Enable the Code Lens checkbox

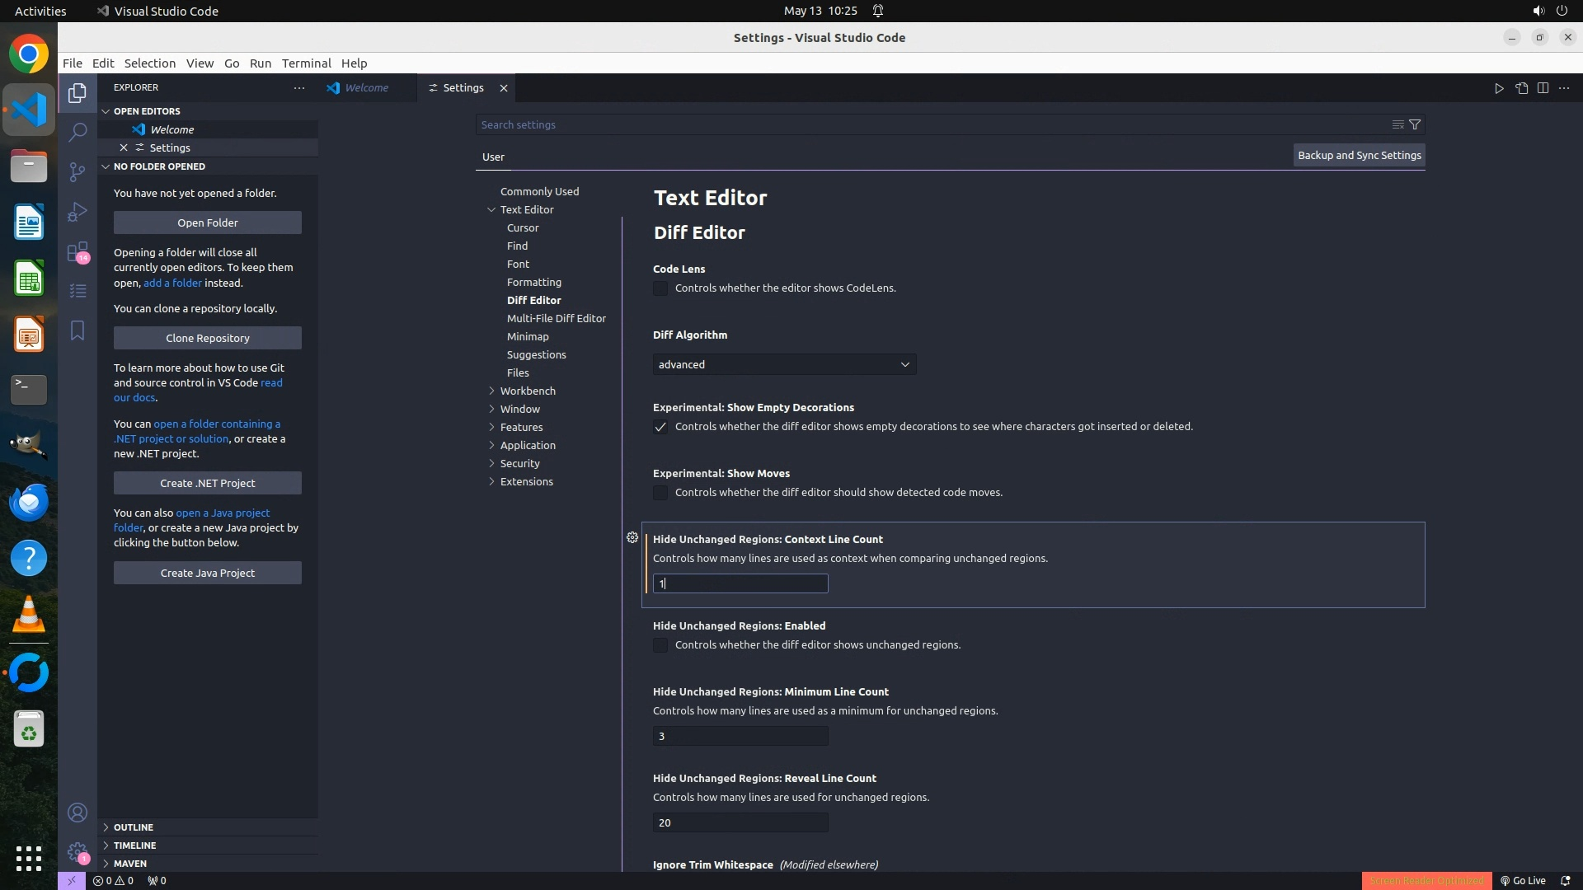pyautogui.click(x=660, y=288)
